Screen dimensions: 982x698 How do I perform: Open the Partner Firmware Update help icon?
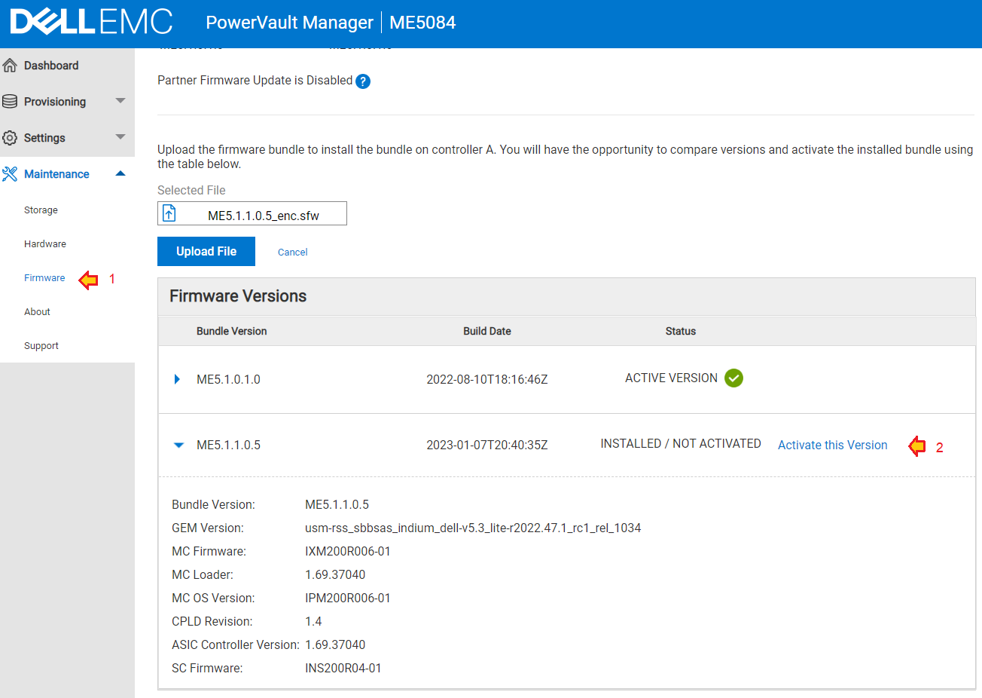(363, 81)
